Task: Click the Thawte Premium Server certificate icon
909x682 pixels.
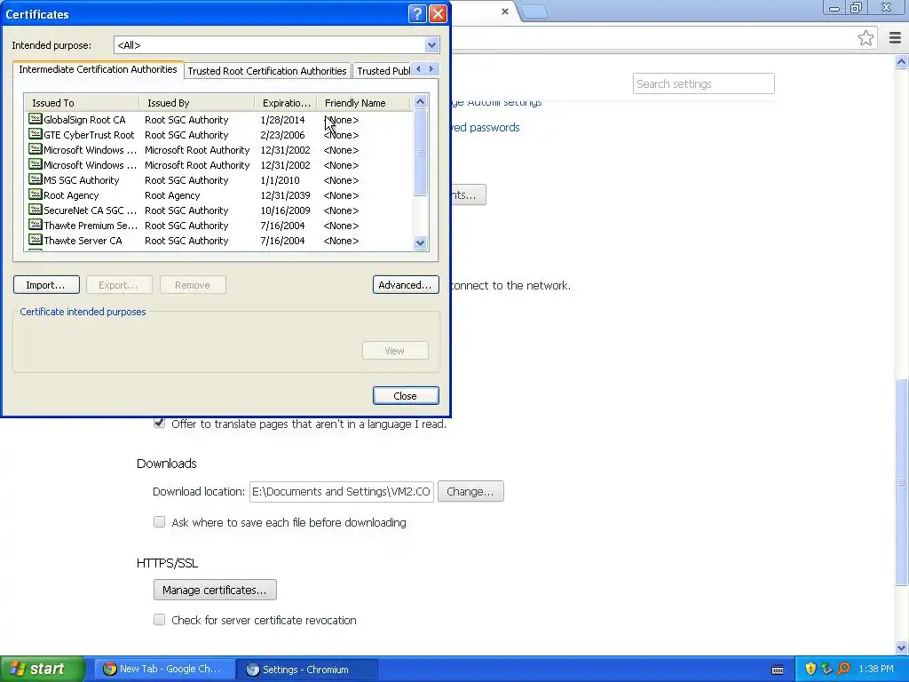Action: (36, 225)
